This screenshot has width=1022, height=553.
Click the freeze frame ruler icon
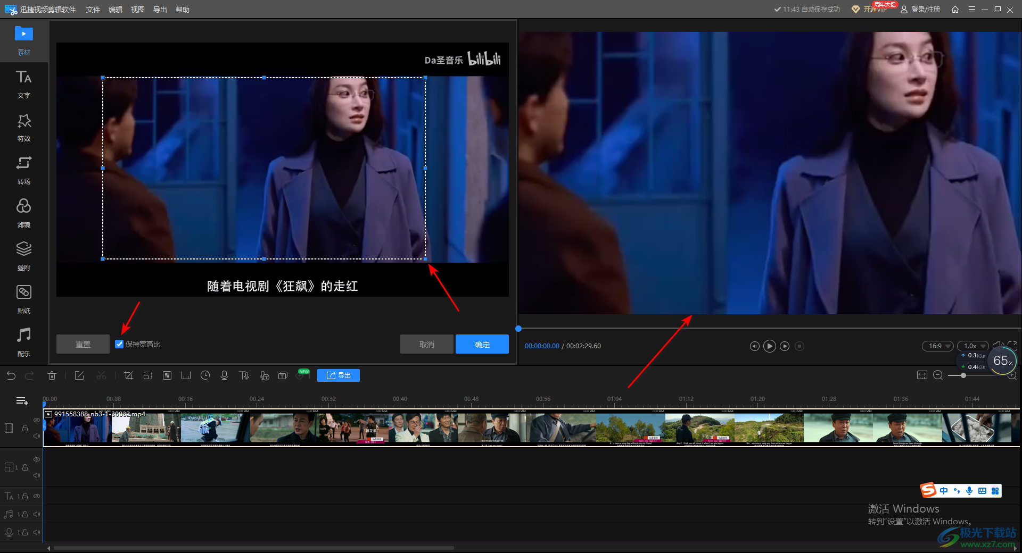click(x=186, y=375)
